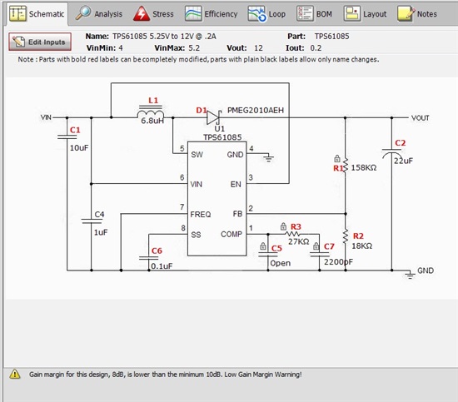Select the C7 capacitor label
The width and height of the screenshot is (458, 402).
329,246
